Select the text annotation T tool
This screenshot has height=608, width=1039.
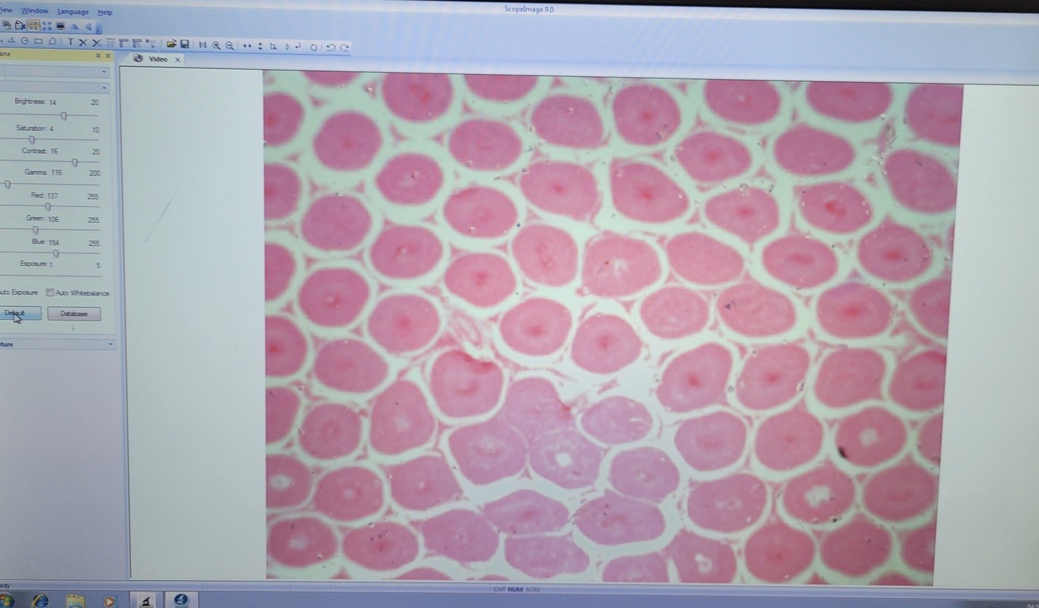[x=70, y=42]
